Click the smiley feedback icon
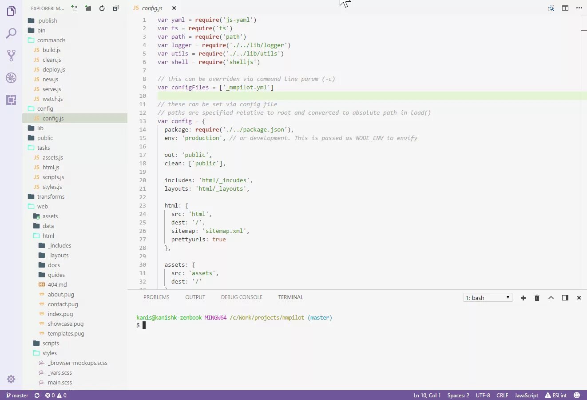 pyautogui.click(x=577, y=395)
